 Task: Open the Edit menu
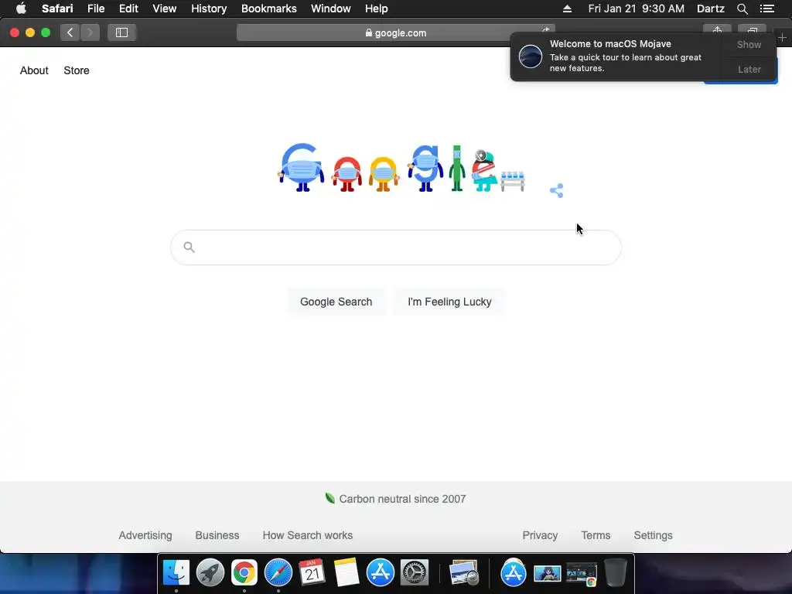pos(128,9)
